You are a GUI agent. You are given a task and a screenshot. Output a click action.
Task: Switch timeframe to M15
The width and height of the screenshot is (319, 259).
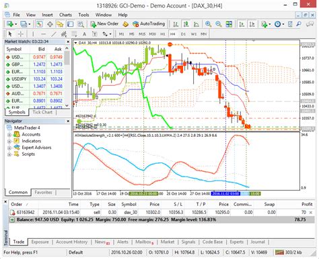pos(142,34)
